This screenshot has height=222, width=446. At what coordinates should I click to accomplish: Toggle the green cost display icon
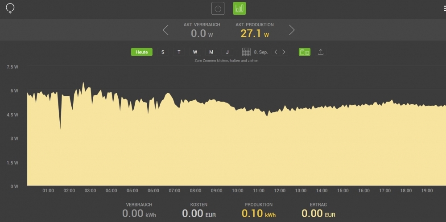click(x=305, y=52)
